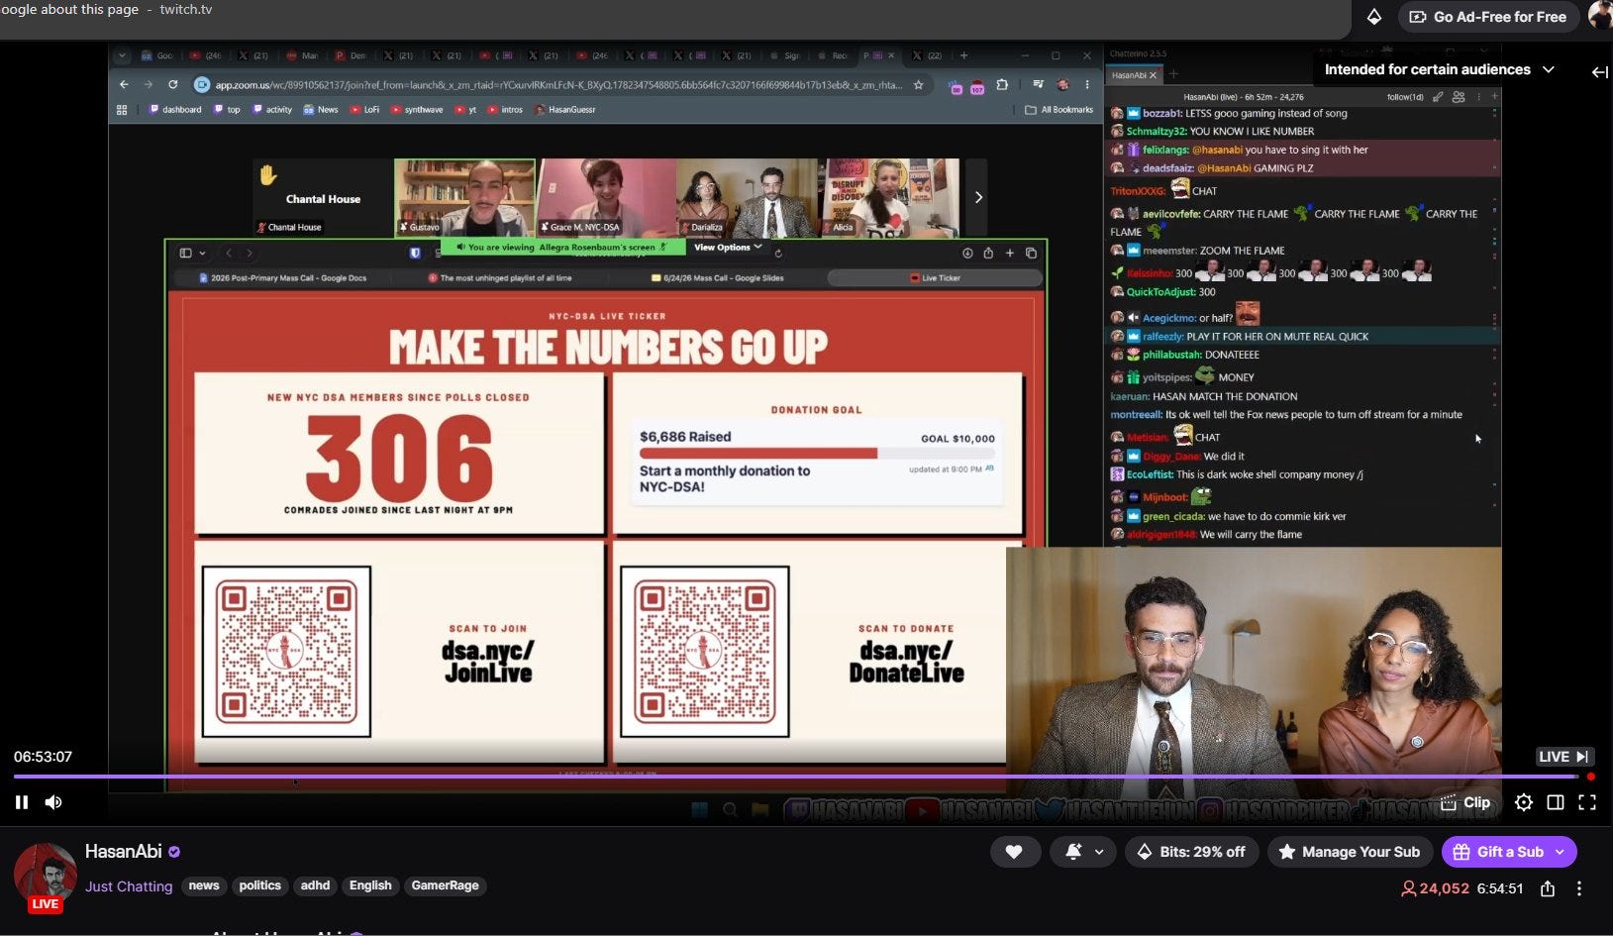Select Alicia's video thumbnail in Zoom
Viewport: 1613px width, 936px height.
[889, 197]
